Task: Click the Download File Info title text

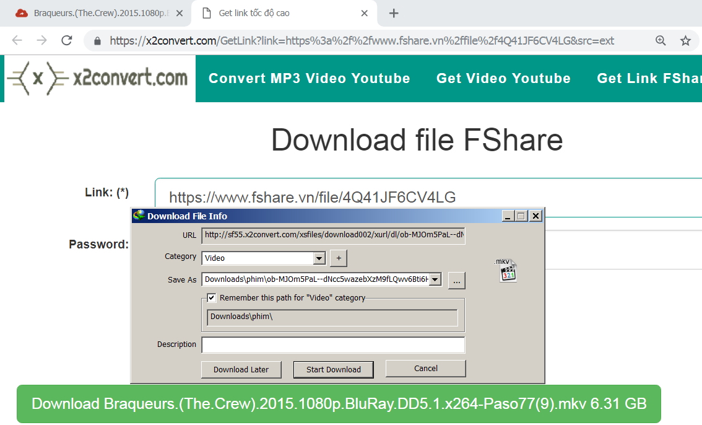Action: 187,216
